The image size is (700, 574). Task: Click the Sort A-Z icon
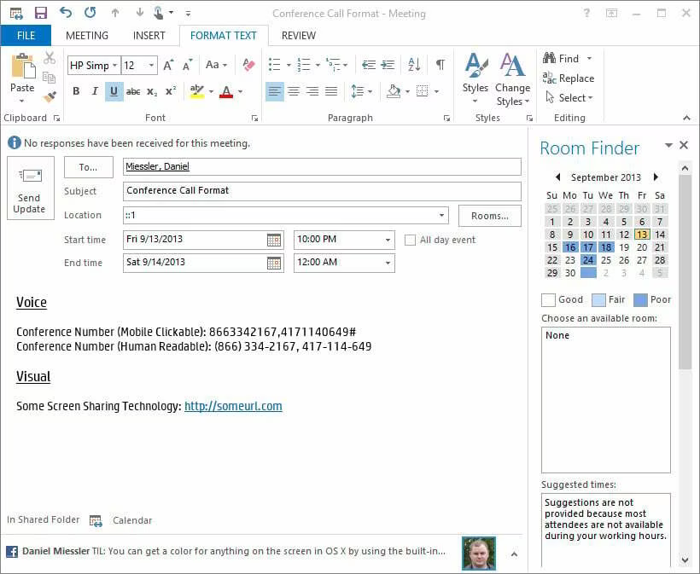click(x=414, y=65)
